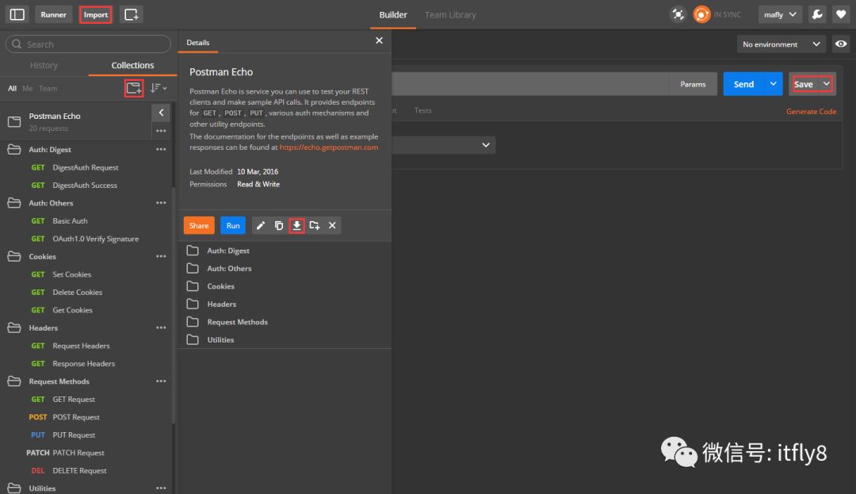Click the Send button
Viewport: 856px width, 494px height.
pos(743,84)
